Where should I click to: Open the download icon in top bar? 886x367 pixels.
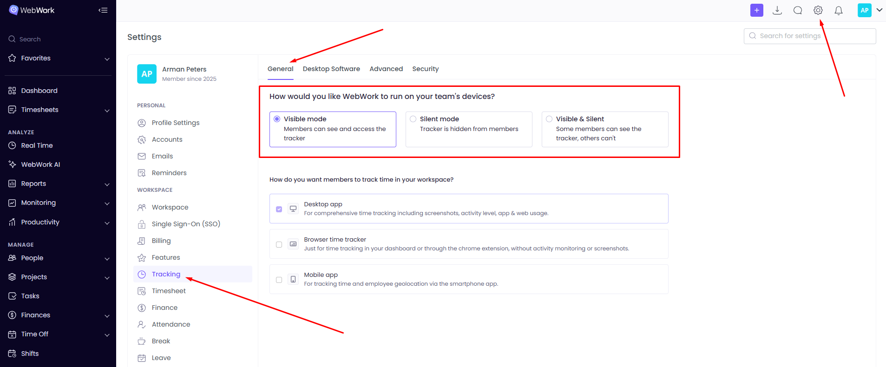pos(777,10)
